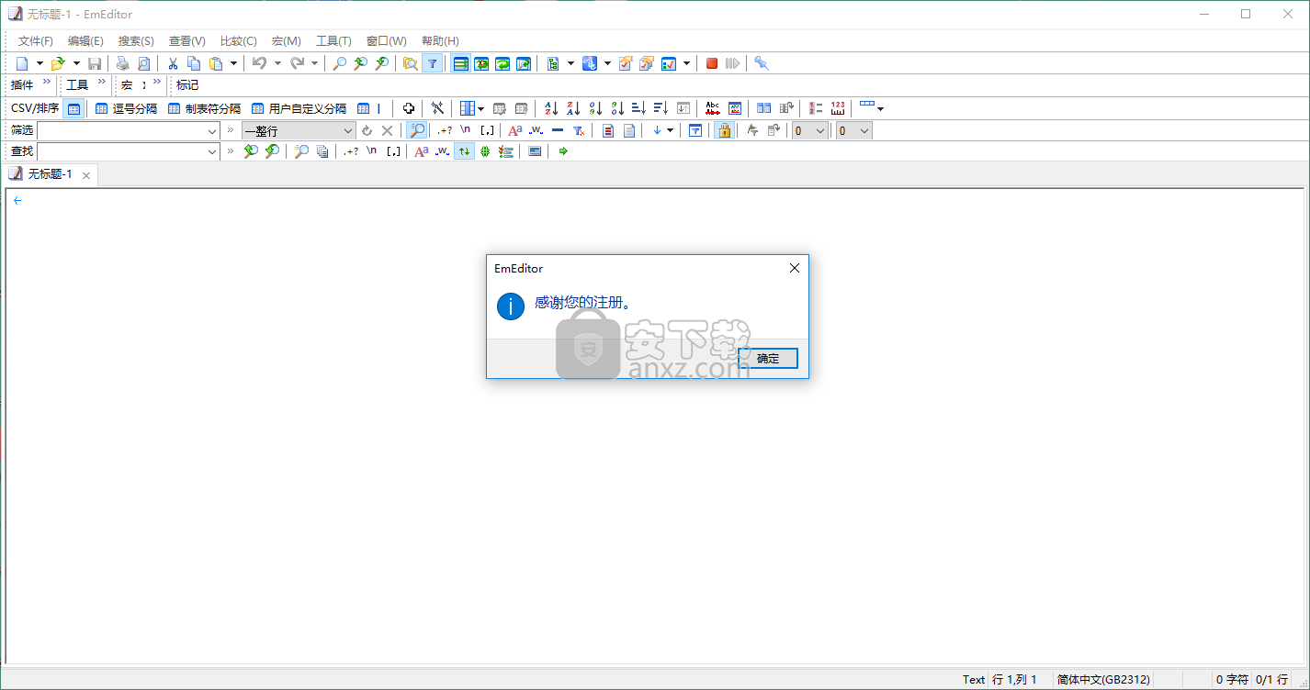
Task: Click the refresh icon in filter toolbar
Action: click(x=367, y=130)
